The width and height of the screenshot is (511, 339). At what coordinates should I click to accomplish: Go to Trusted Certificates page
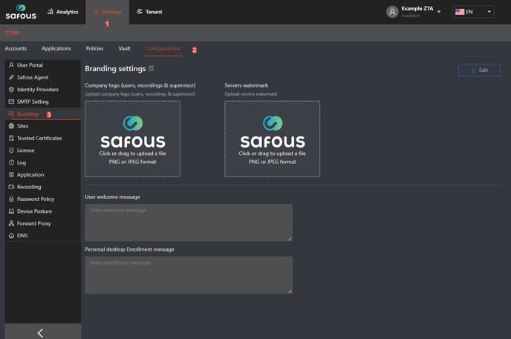(39, 138)
